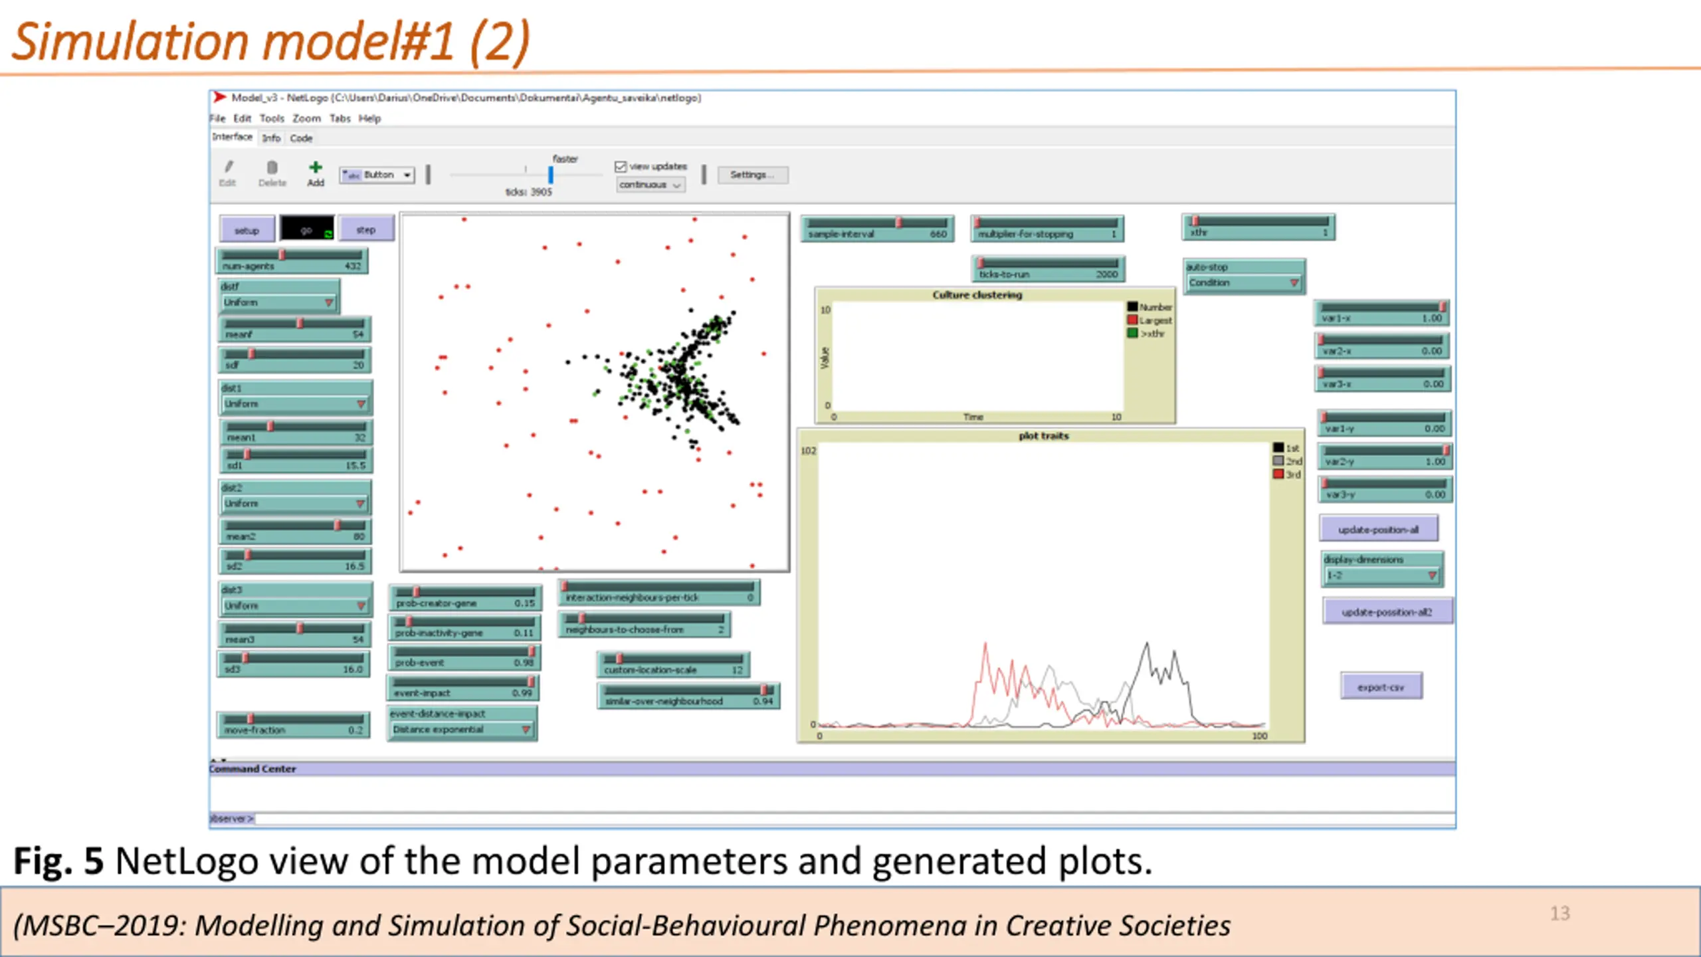This screenshot has width=1701, height=957.
Task: Click the sd1 slider
Action: tap(296, 460)
